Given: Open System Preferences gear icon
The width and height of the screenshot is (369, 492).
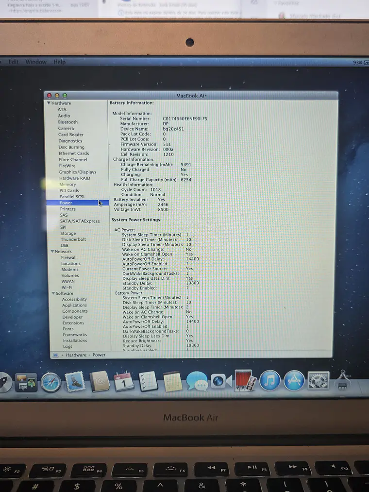Looking at the screenshot, I should pos(318,380).
